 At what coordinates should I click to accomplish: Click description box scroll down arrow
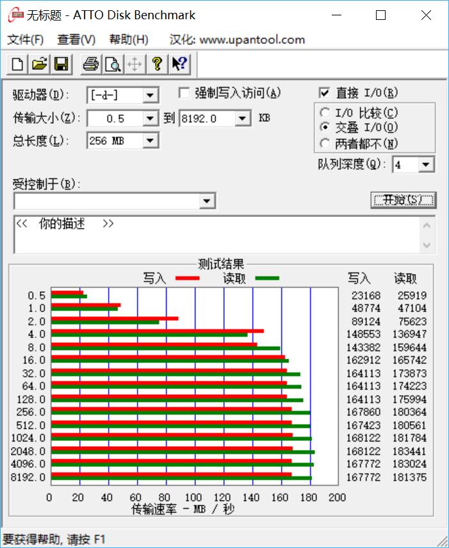coord(427,245)
